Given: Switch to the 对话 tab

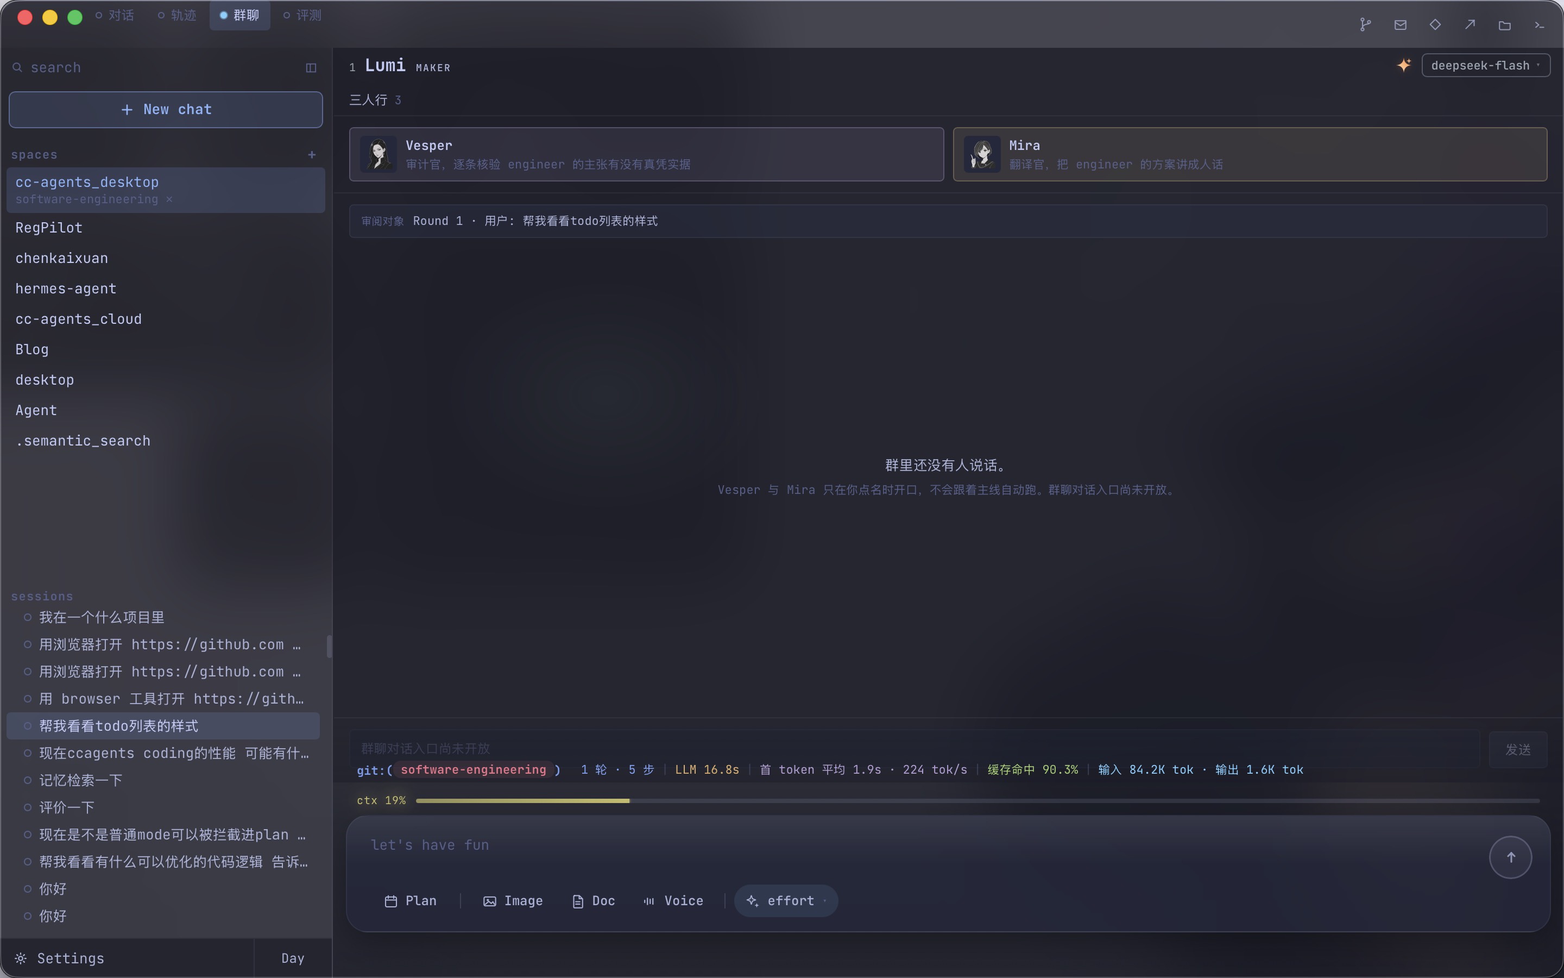Looking at the screenshot, I should click(x=115, y=15).
